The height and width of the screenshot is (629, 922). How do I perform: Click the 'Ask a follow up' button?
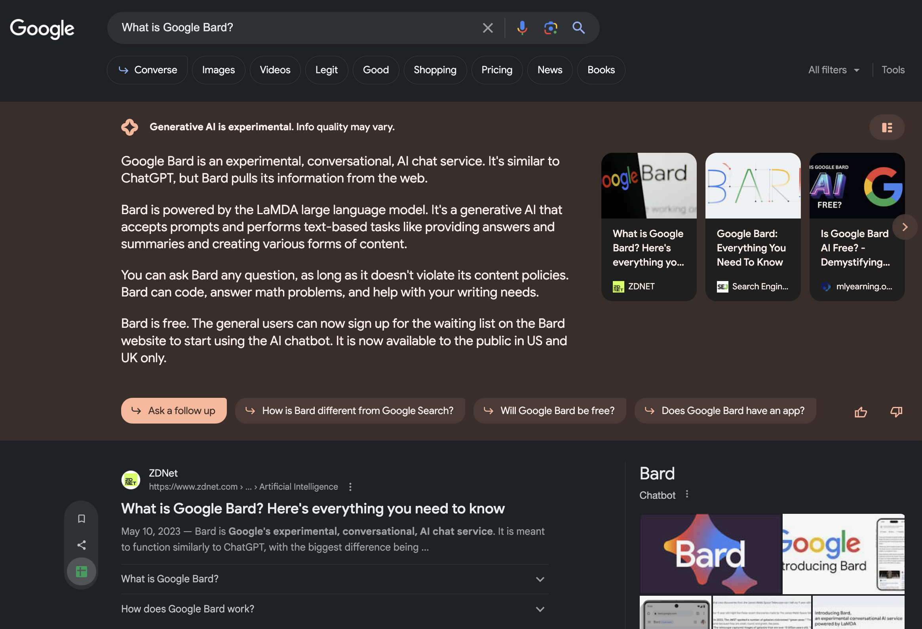point(174,410)
